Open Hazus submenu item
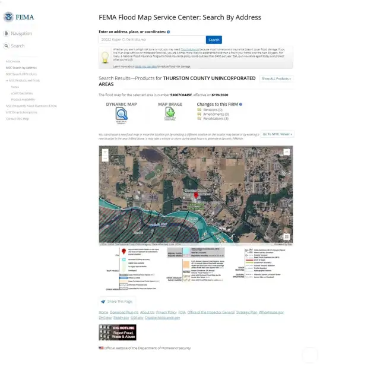 pos(15,87)
